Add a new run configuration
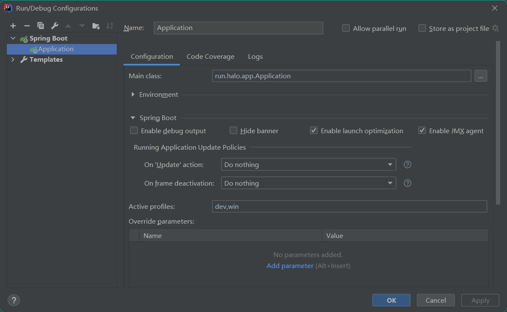The width and height of the screenshot is (507, 312). tap(13, 25)
